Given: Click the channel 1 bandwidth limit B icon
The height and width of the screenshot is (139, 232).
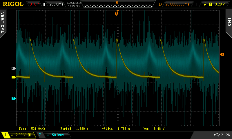Looking at the screenshot, I should 29,135.
